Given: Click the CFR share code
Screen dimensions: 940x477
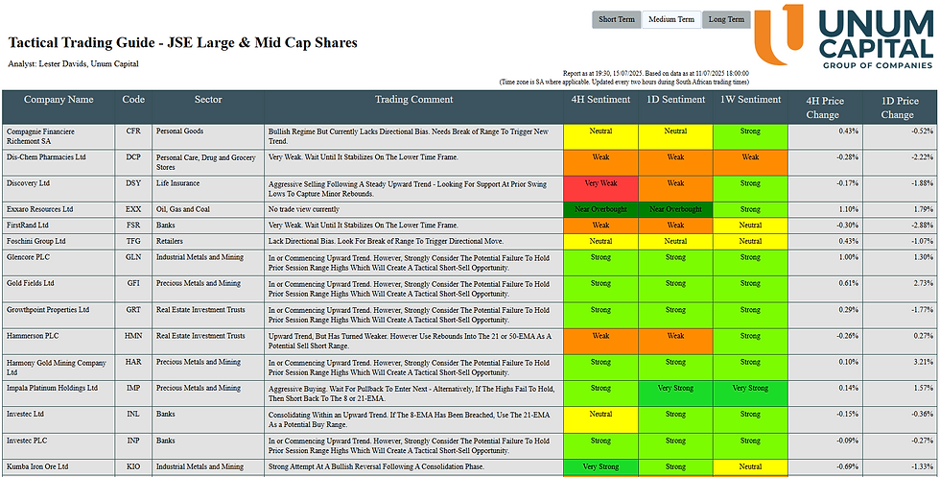Looking at the screenshot, I should coord(133,131).
